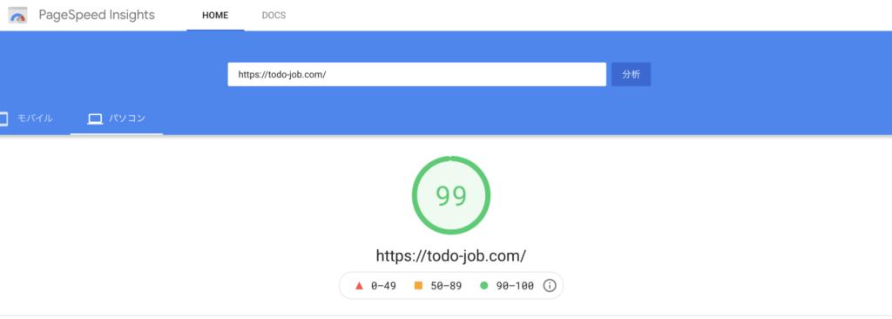Click the https://todo-job.com/ heading below the score
The width and height of the screenshot is (892, 319).
tap(451, 255)
